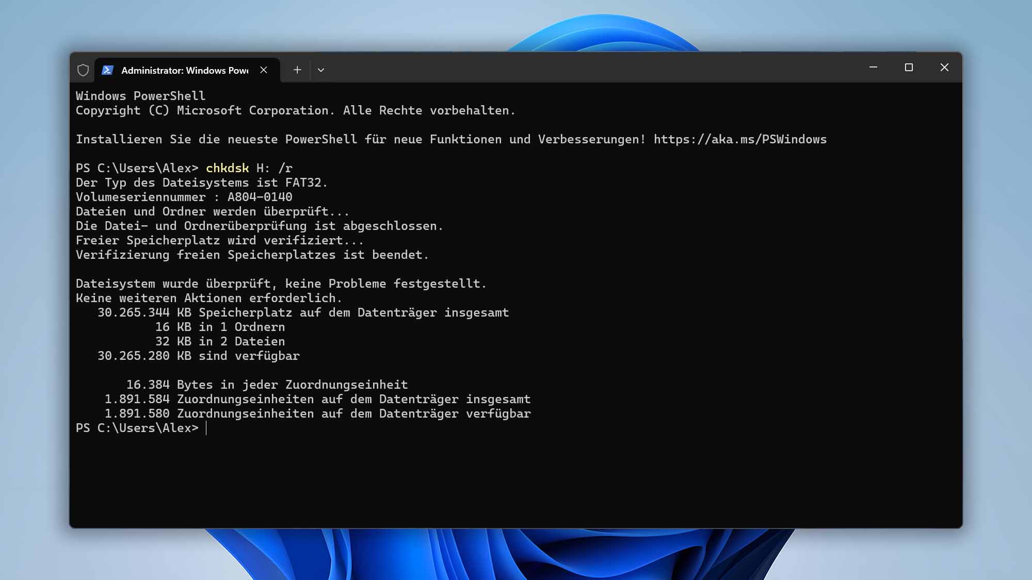Image resolution: width=1032 pixels, height=580 pixels.
Task: Close the PowerShell tab with its X
Action: [x=264, y=70]
